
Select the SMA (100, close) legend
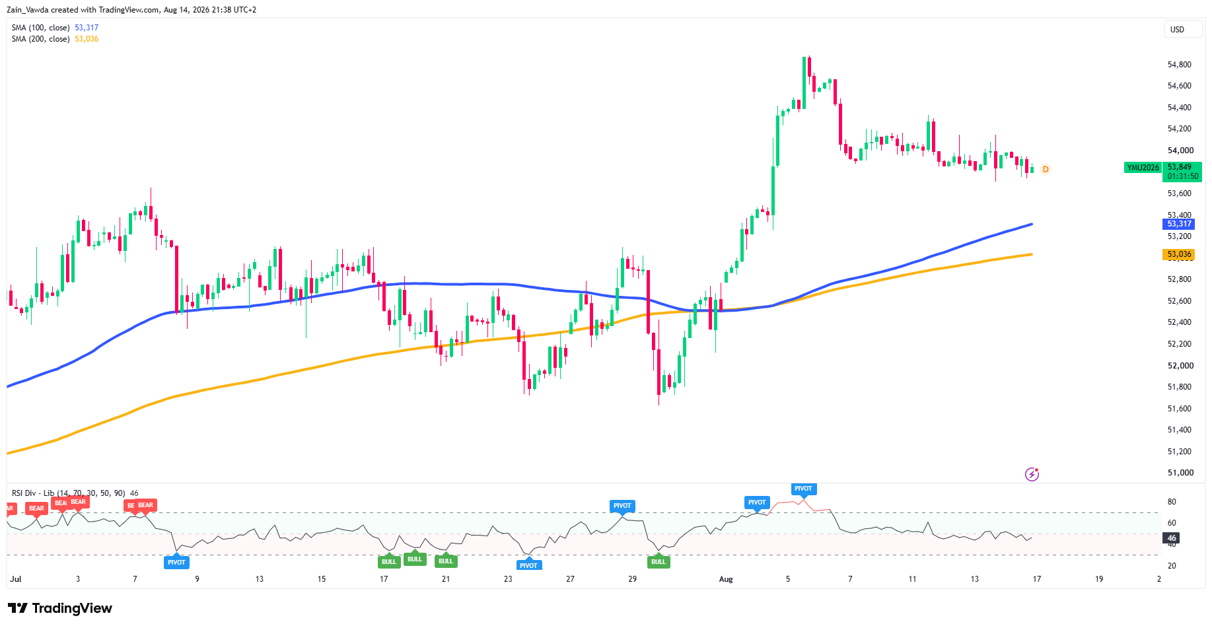(x=55, y=28)
